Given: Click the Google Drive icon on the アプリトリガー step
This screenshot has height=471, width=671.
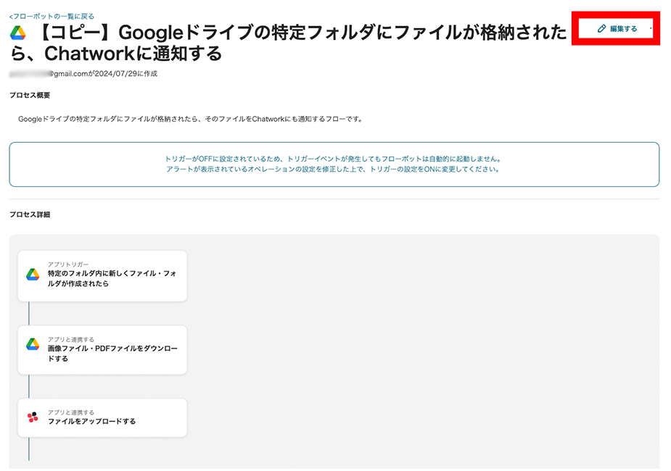Looking at the screenshot, I should (x=33, y=275).
